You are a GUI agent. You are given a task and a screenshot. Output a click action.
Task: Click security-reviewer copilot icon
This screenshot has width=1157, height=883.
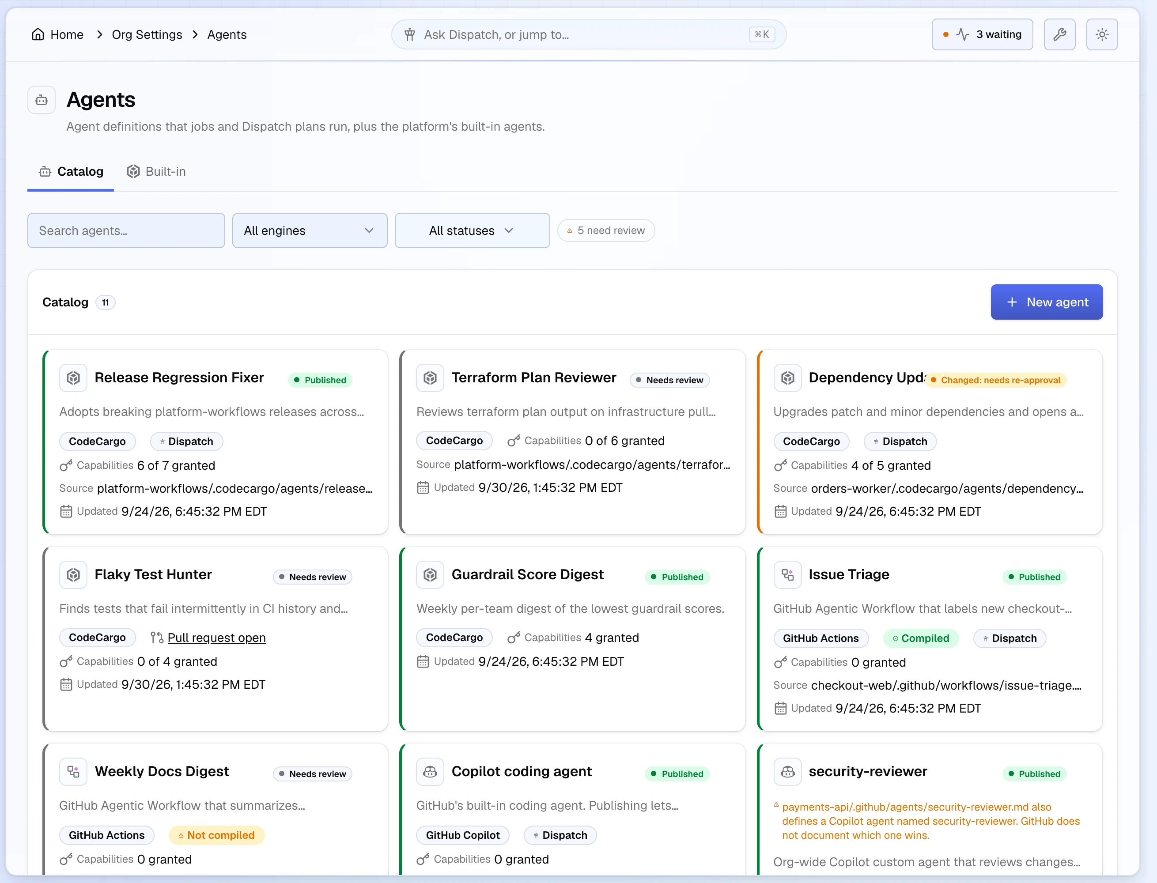[x=787, y=772]
